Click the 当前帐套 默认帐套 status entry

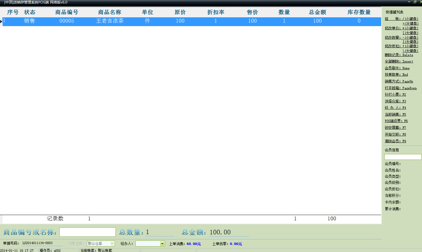point(96,250)
